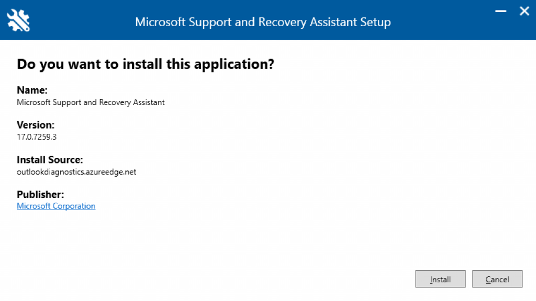536x301 pixels.
Task: Minimize the Setup window
Action: 501,11
